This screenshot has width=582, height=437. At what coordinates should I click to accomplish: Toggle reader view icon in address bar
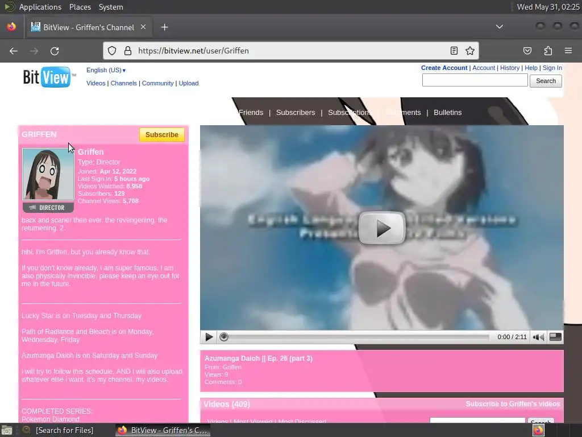[454, 51]
